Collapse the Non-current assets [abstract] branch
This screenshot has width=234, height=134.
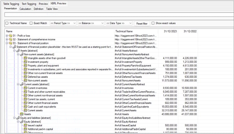tap(18, 54)
